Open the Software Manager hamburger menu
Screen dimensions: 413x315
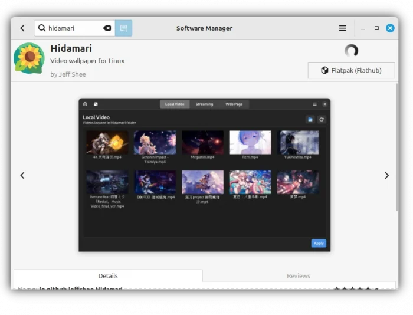342,28
